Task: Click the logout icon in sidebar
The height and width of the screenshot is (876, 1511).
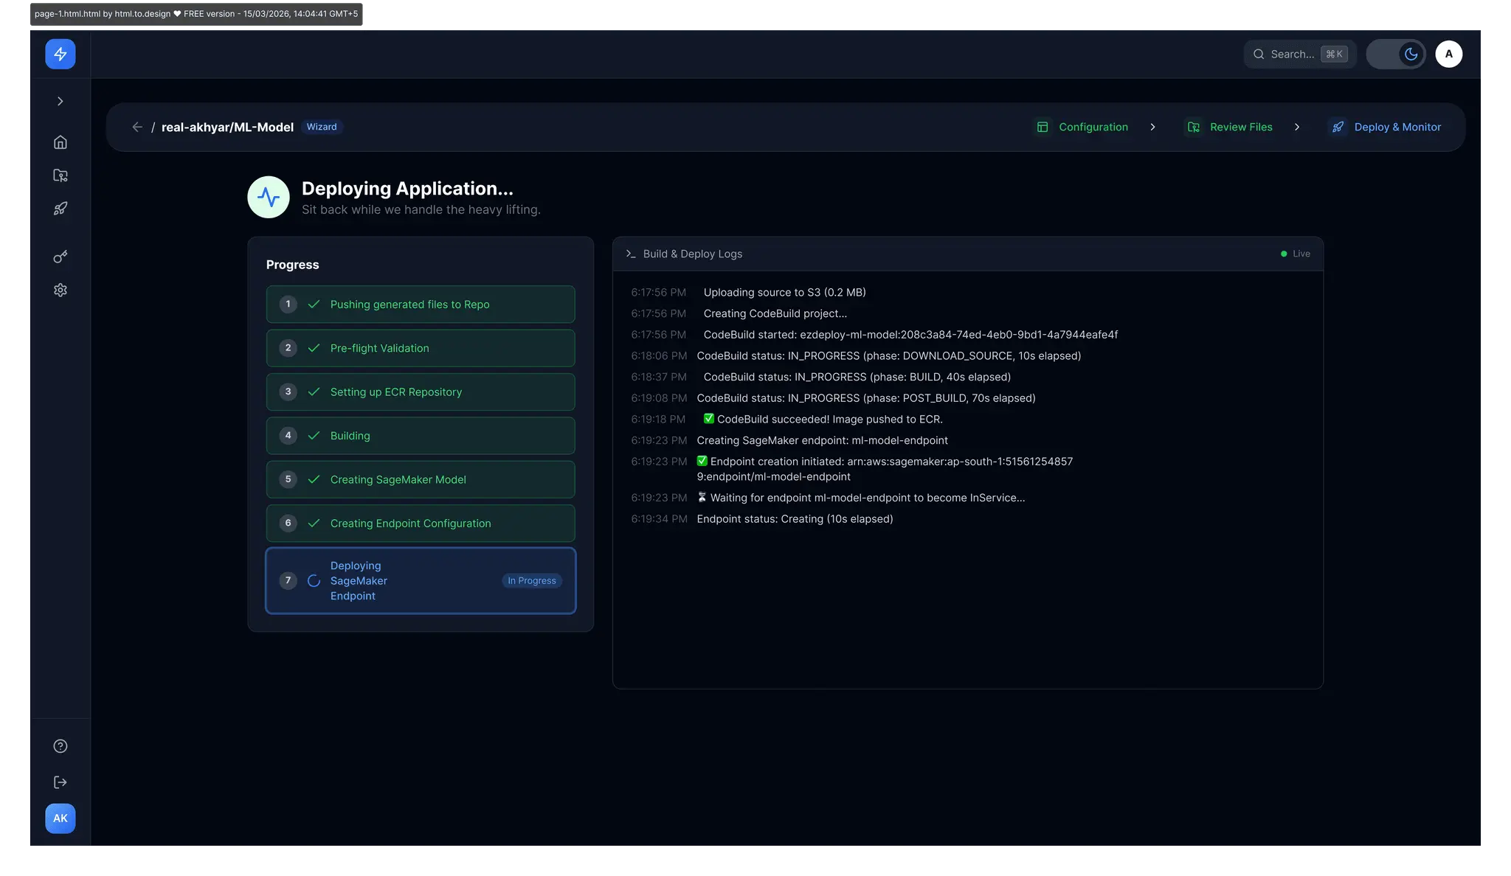Action: coord(60,782)
